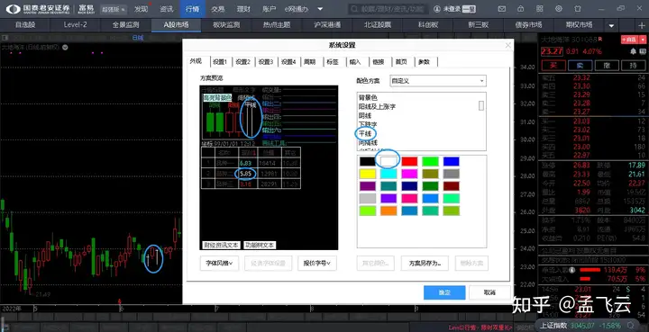Expand the arrow next to +自选 button

[x=642, y=40]
